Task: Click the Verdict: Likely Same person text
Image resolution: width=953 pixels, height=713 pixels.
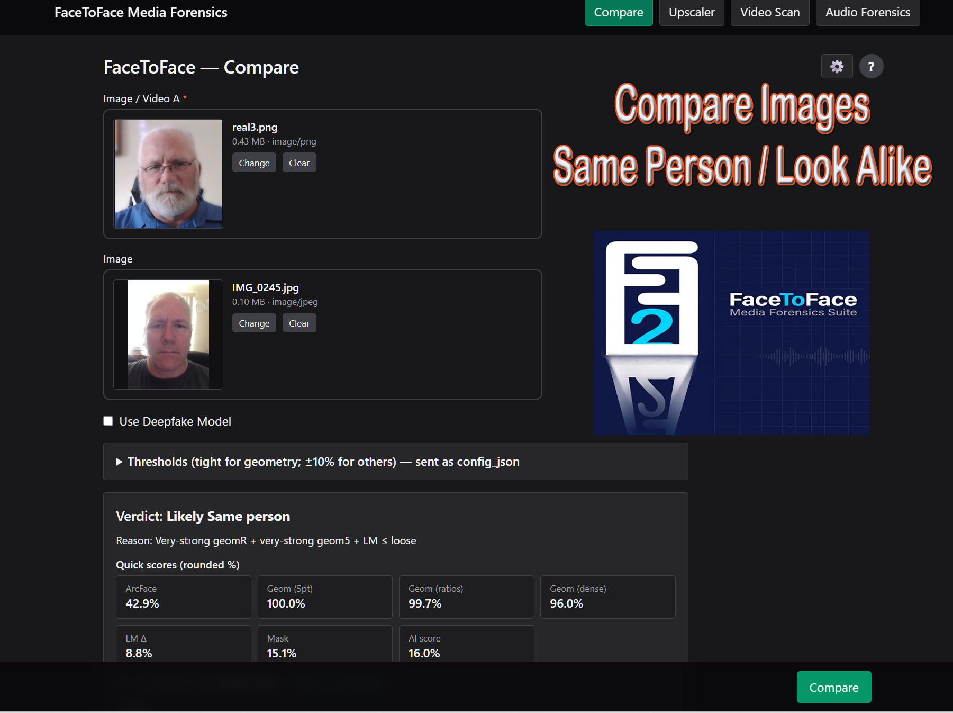Action: click(203, 516)
